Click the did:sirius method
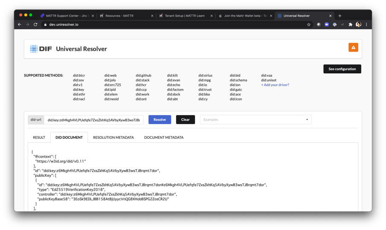 pyautogui.click(x=205, y=75)
